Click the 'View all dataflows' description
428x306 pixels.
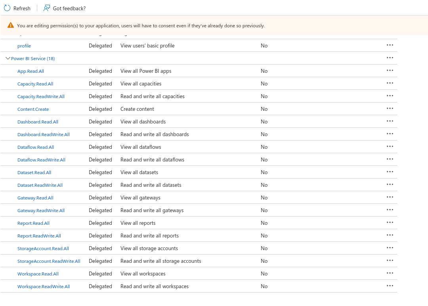(141, 147)
